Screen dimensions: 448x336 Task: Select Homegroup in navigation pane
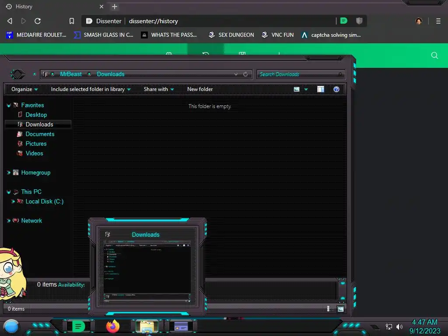36,172
